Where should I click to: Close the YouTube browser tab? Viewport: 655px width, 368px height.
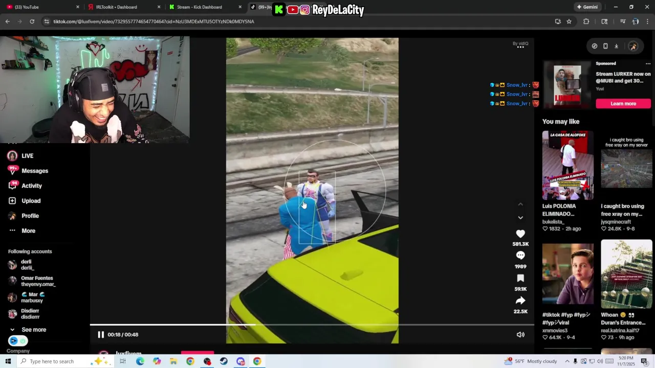point(78,7)
